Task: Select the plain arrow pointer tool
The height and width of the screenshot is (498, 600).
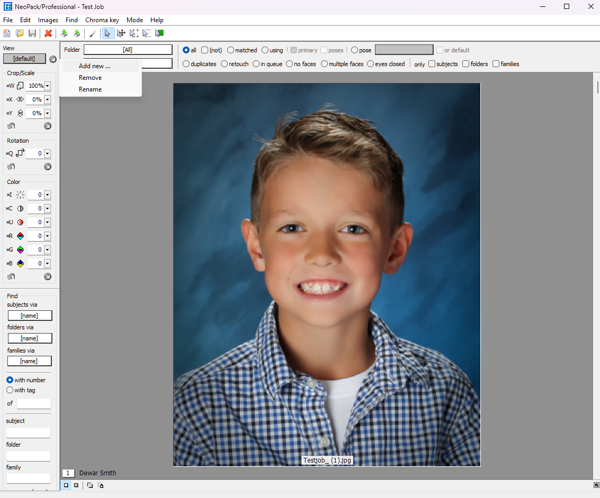Action: coord(108,34)
